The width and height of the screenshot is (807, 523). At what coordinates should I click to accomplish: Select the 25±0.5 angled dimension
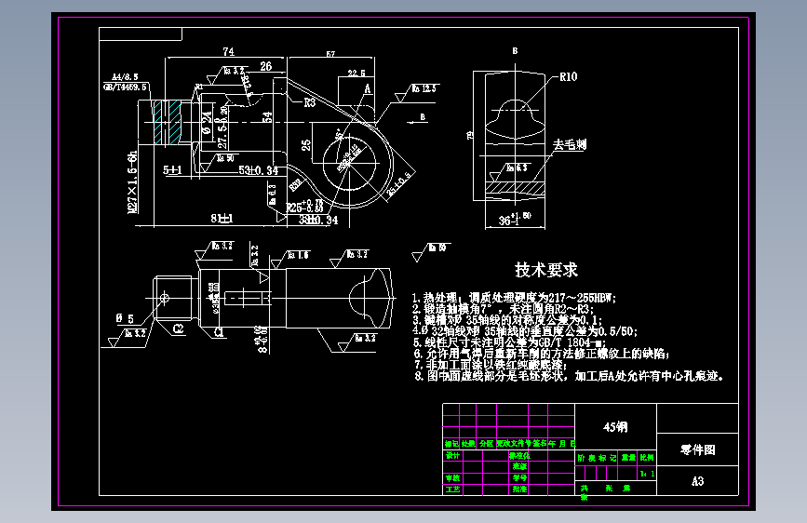click(400, 184)
